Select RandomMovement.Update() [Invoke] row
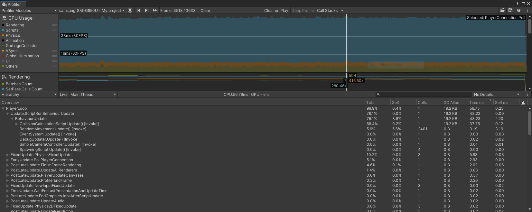532x212 pixels. pyautogui.click(x=264, y=129)
